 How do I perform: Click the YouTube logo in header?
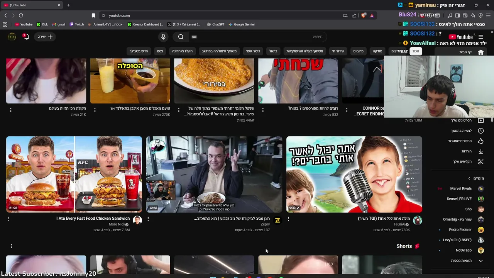point(462,37)
